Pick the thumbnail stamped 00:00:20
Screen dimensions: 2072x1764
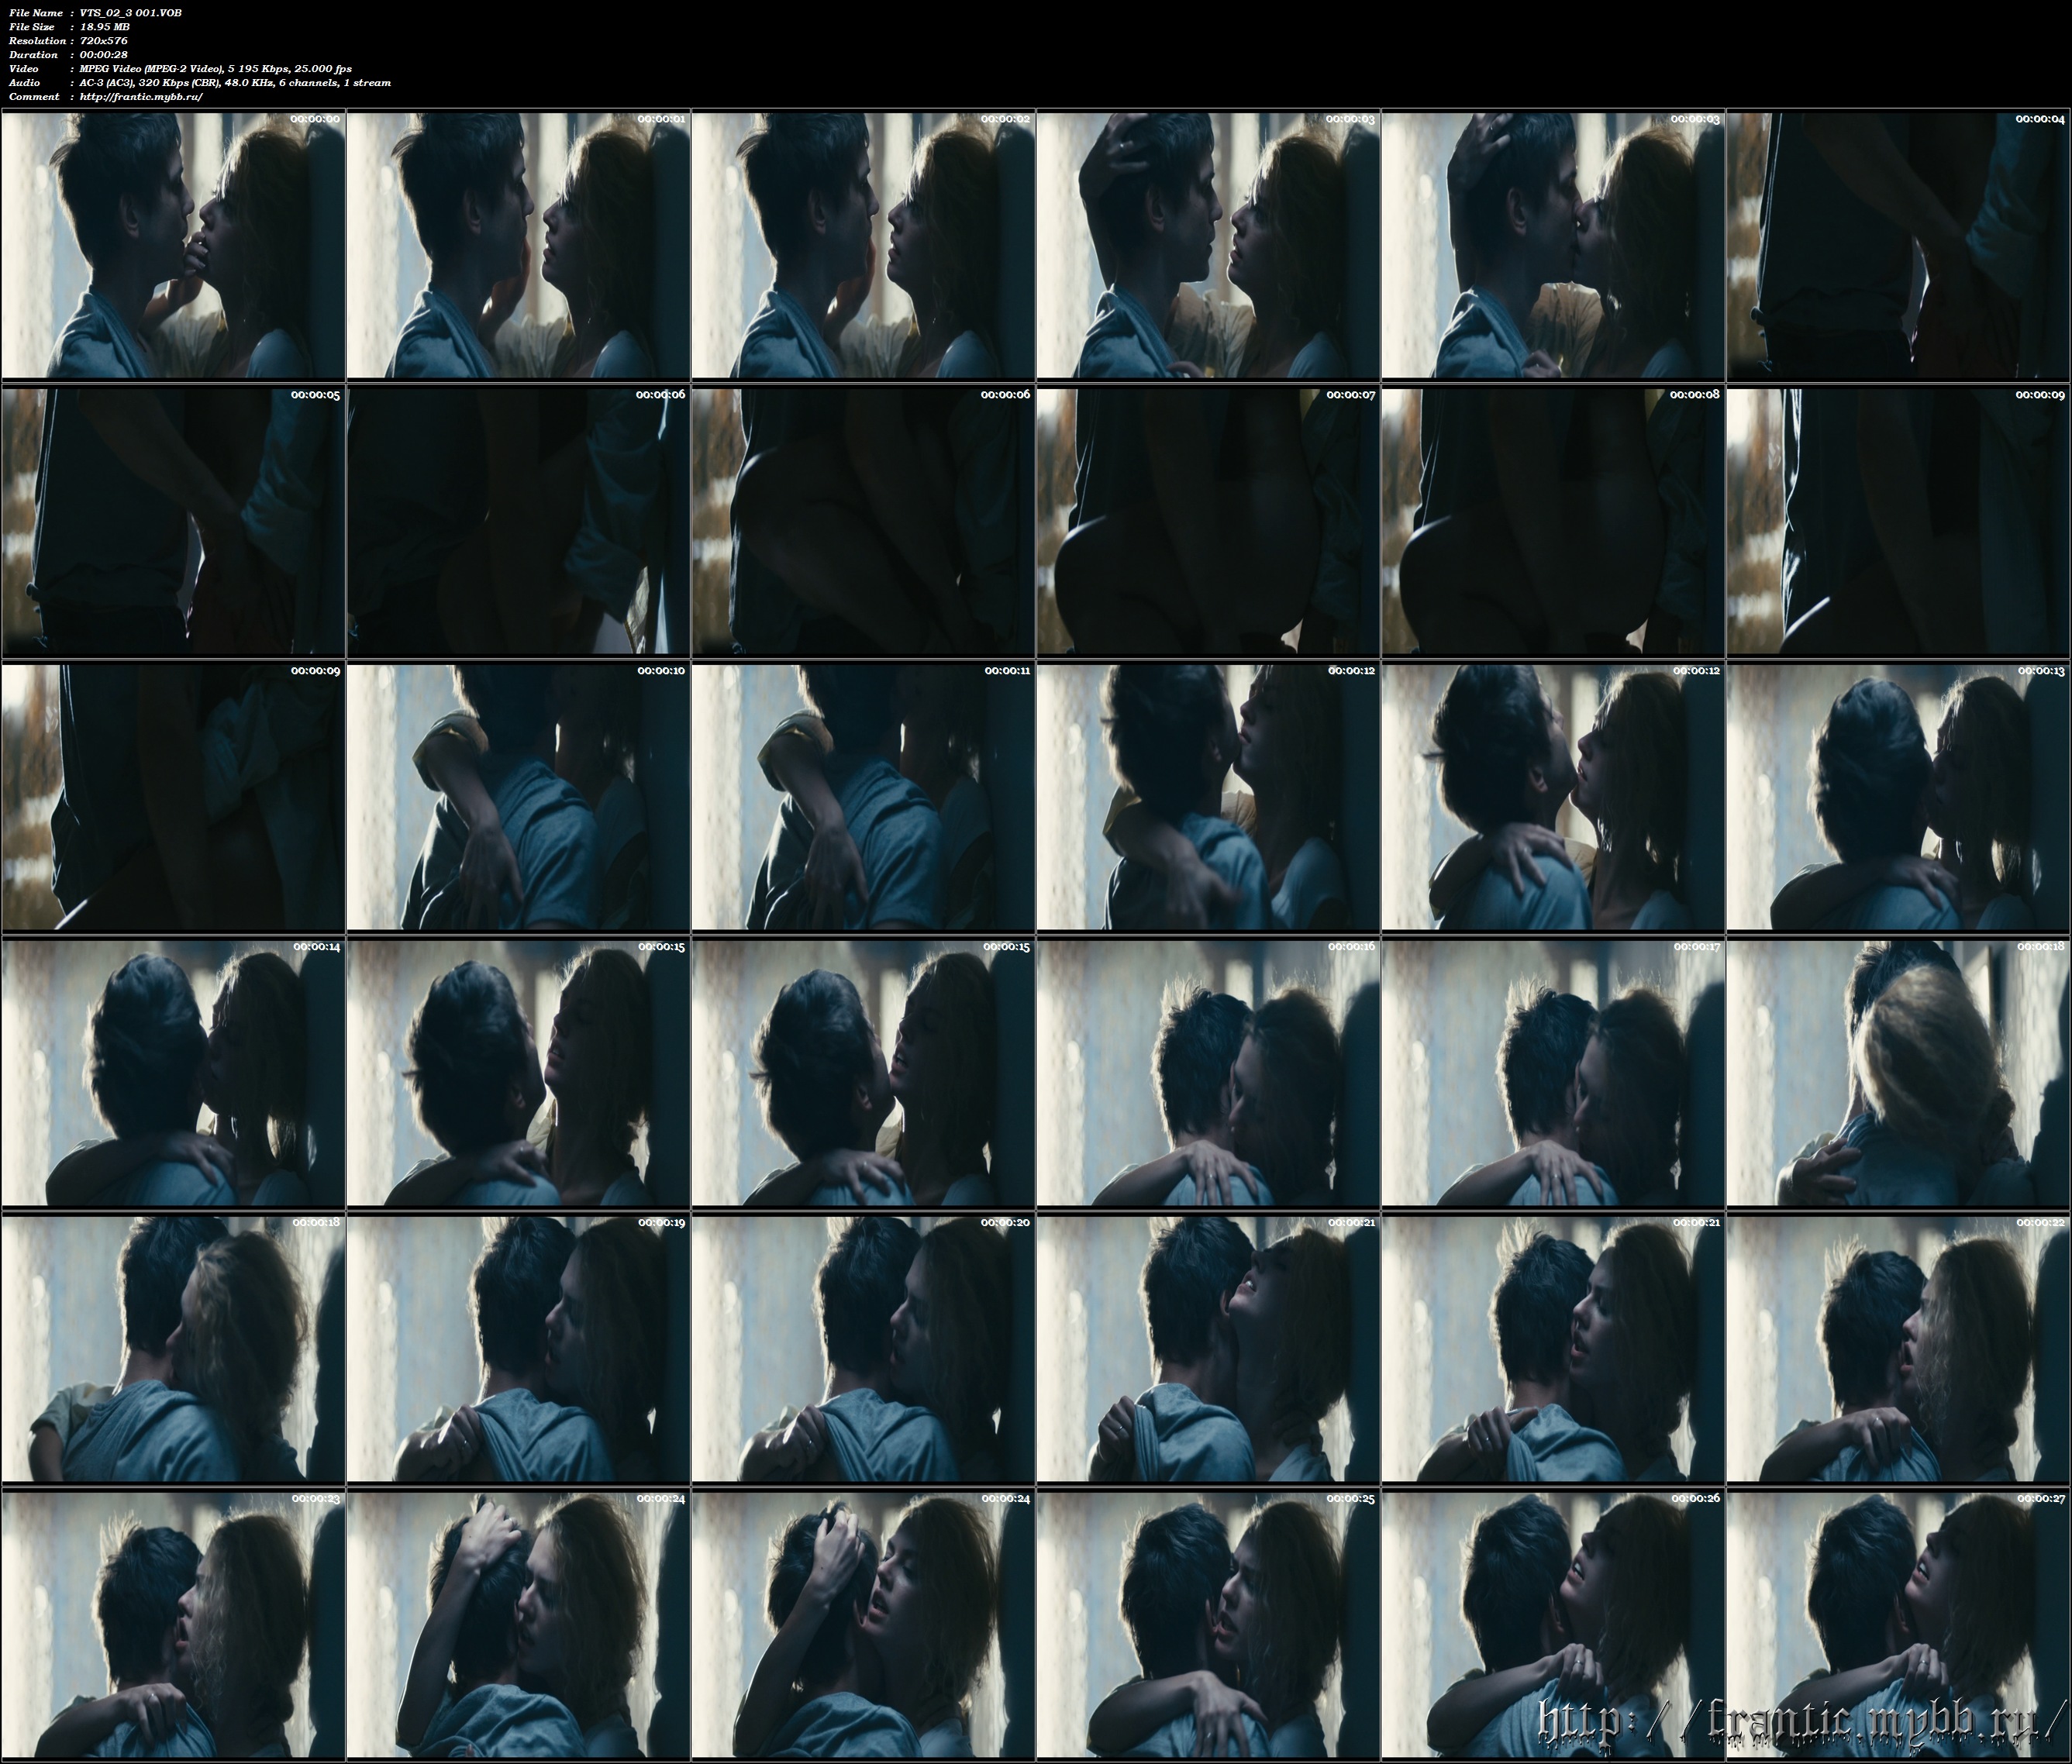[863, 1348]
